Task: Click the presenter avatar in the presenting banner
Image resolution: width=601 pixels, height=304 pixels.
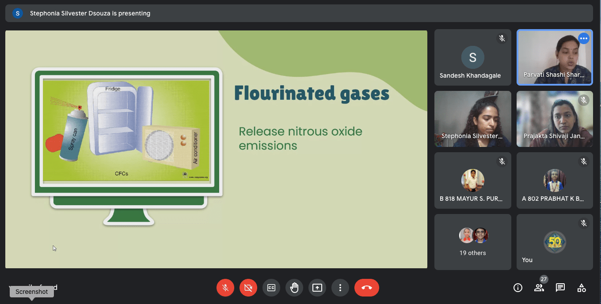Action: (18, 13)
